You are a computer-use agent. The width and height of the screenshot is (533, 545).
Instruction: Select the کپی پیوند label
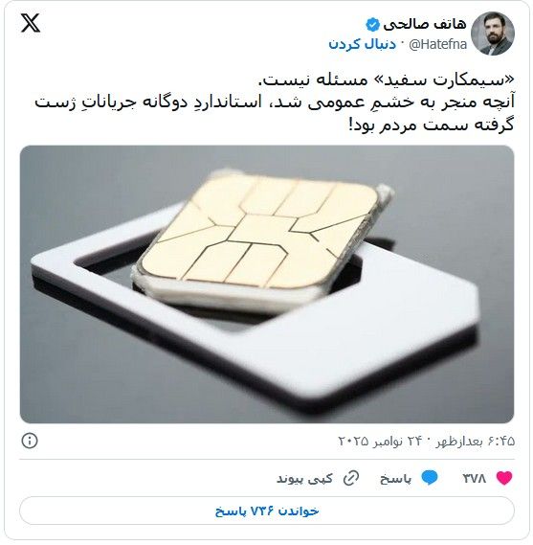click(x=304, y=479)
